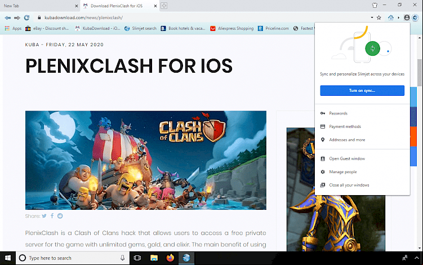Image resolution: width=423 pixels, height=265 pixels.
Task: Go back using the back arrow
Action: [x=7, y=18]
